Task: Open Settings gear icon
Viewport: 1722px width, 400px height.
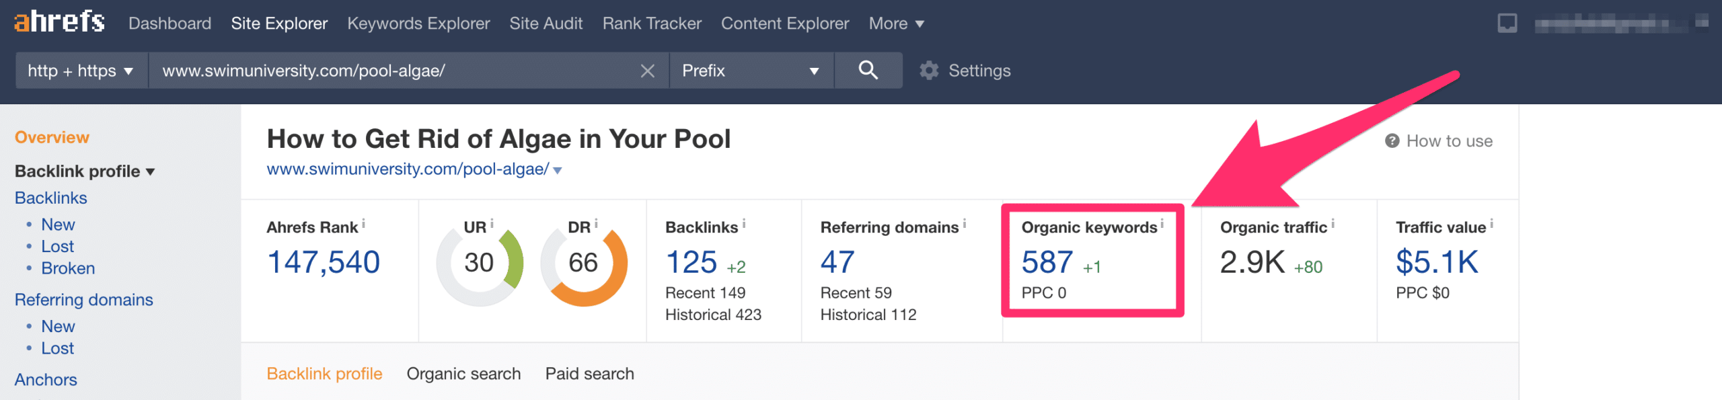Action: pyautogui.click(x=929, y=71)
